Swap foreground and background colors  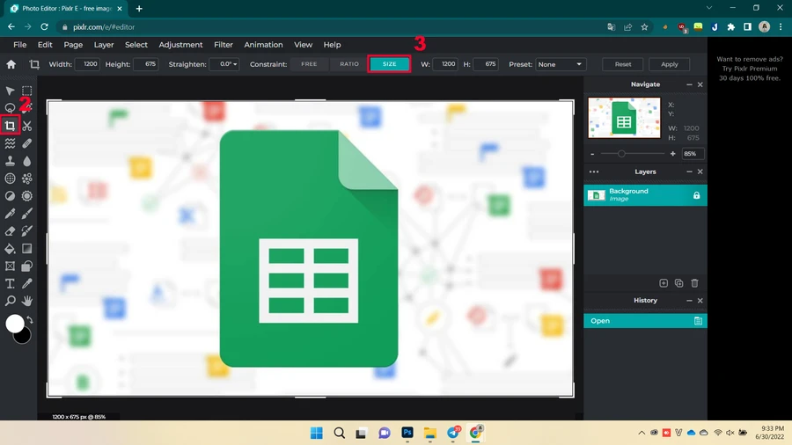(x=30, y=320)
